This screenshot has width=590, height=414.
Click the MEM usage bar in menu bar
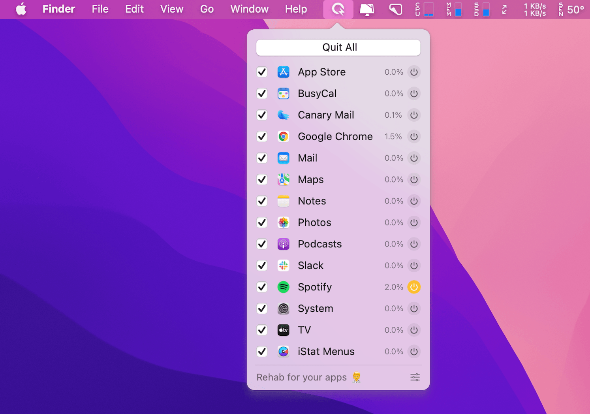[459, 9]
